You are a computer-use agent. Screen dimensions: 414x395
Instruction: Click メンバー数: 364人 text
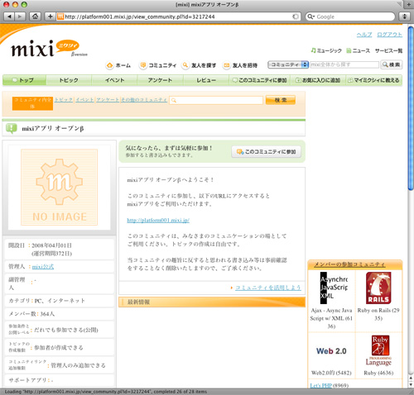tap(31, 314)
